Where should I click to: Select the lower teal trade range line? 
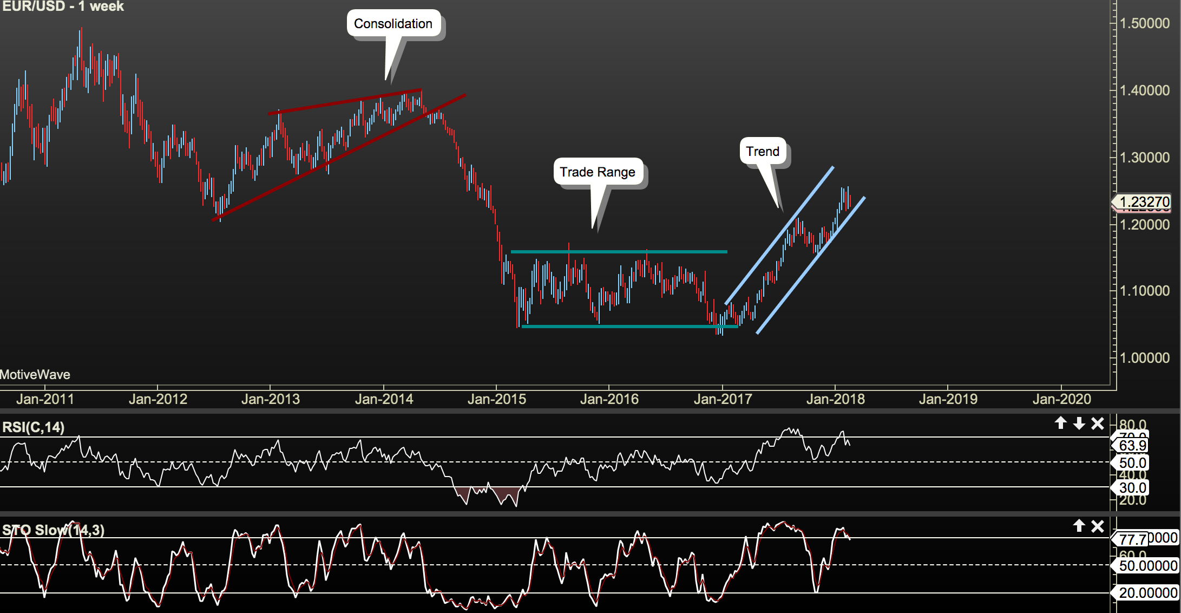pyautogui.click(x=629, y=327)
